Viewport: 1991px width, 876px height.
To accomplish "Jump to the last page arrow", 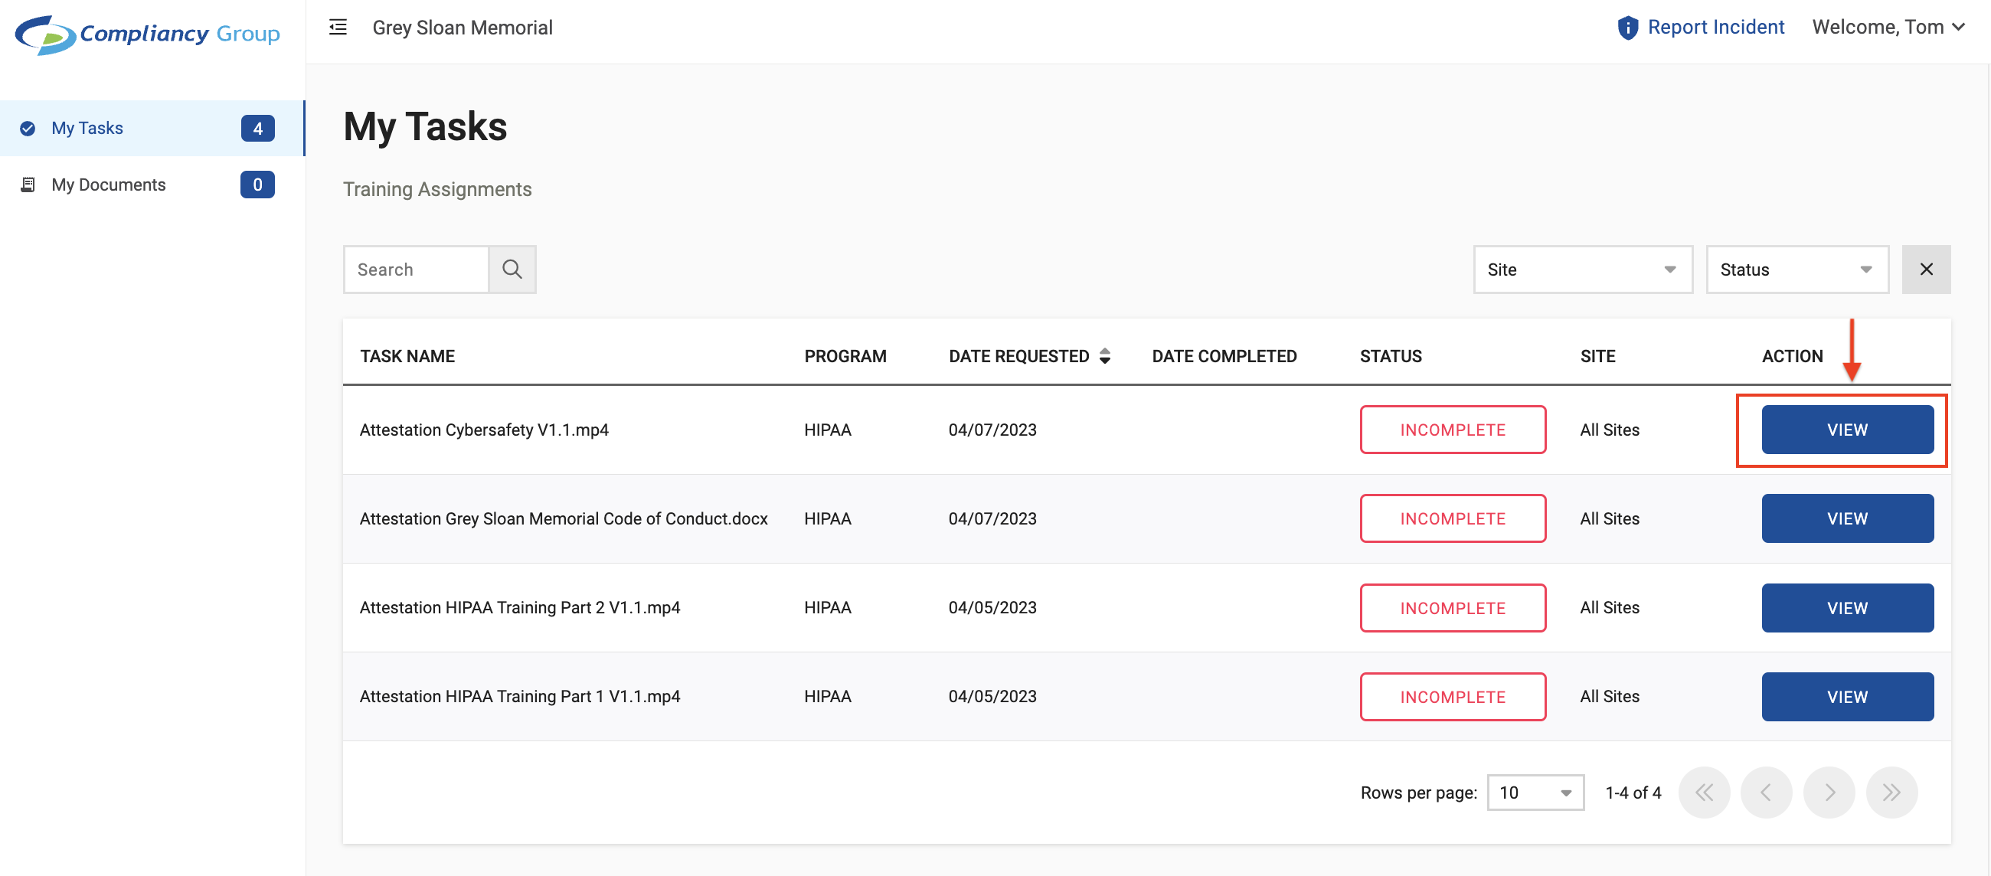I will (1891, 793).
